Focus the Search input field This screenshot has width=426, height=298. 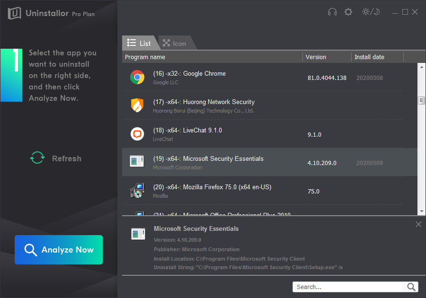coord(348,287)
